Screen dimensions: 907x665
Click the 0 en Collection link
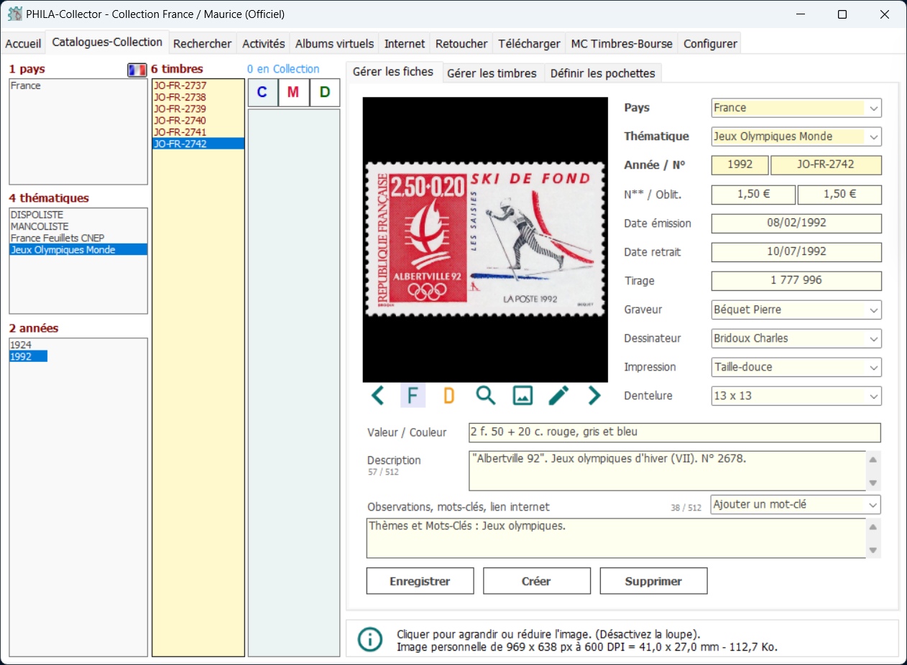[283, 69]
